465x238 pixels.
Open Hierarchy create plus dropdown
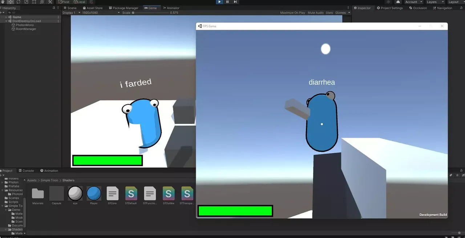pyautogui.click(x=3, y=13)
